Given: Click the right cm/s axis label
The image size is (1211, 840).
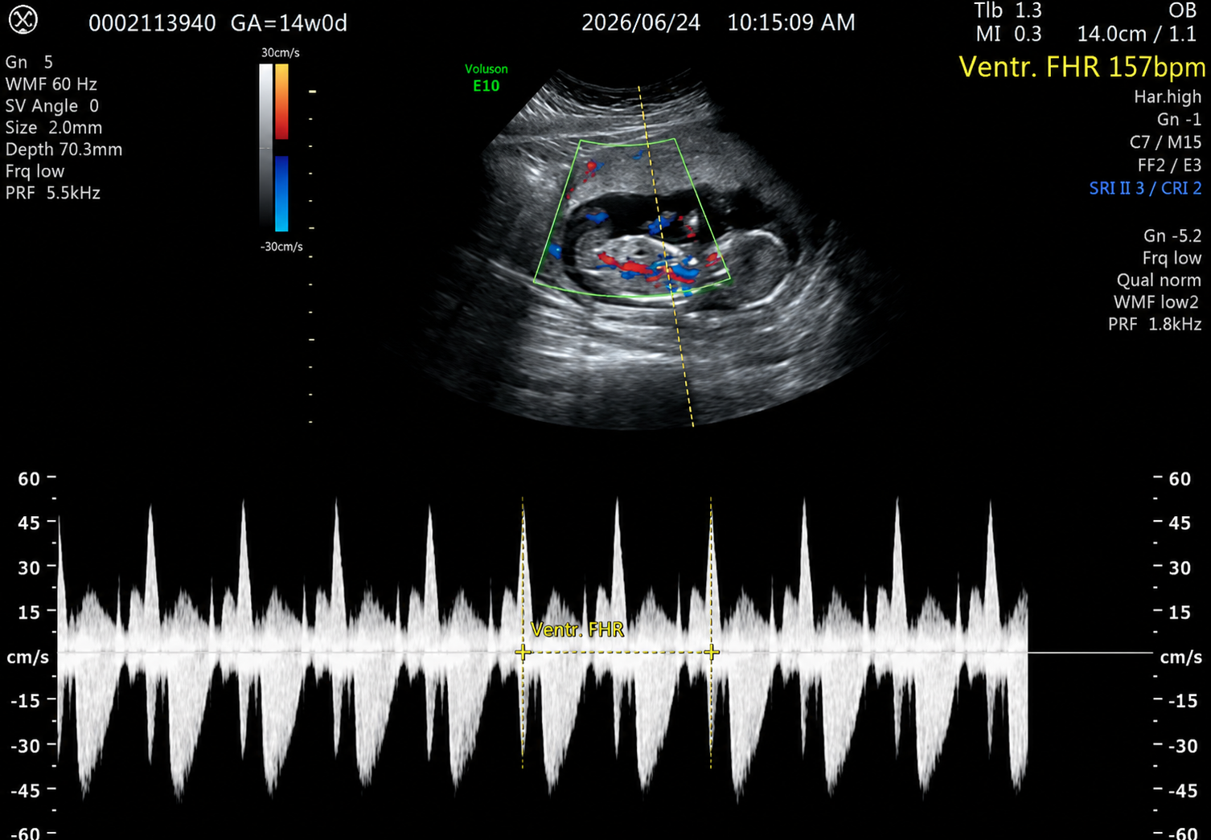Looking at the screenshot, I should (1180, 658).
